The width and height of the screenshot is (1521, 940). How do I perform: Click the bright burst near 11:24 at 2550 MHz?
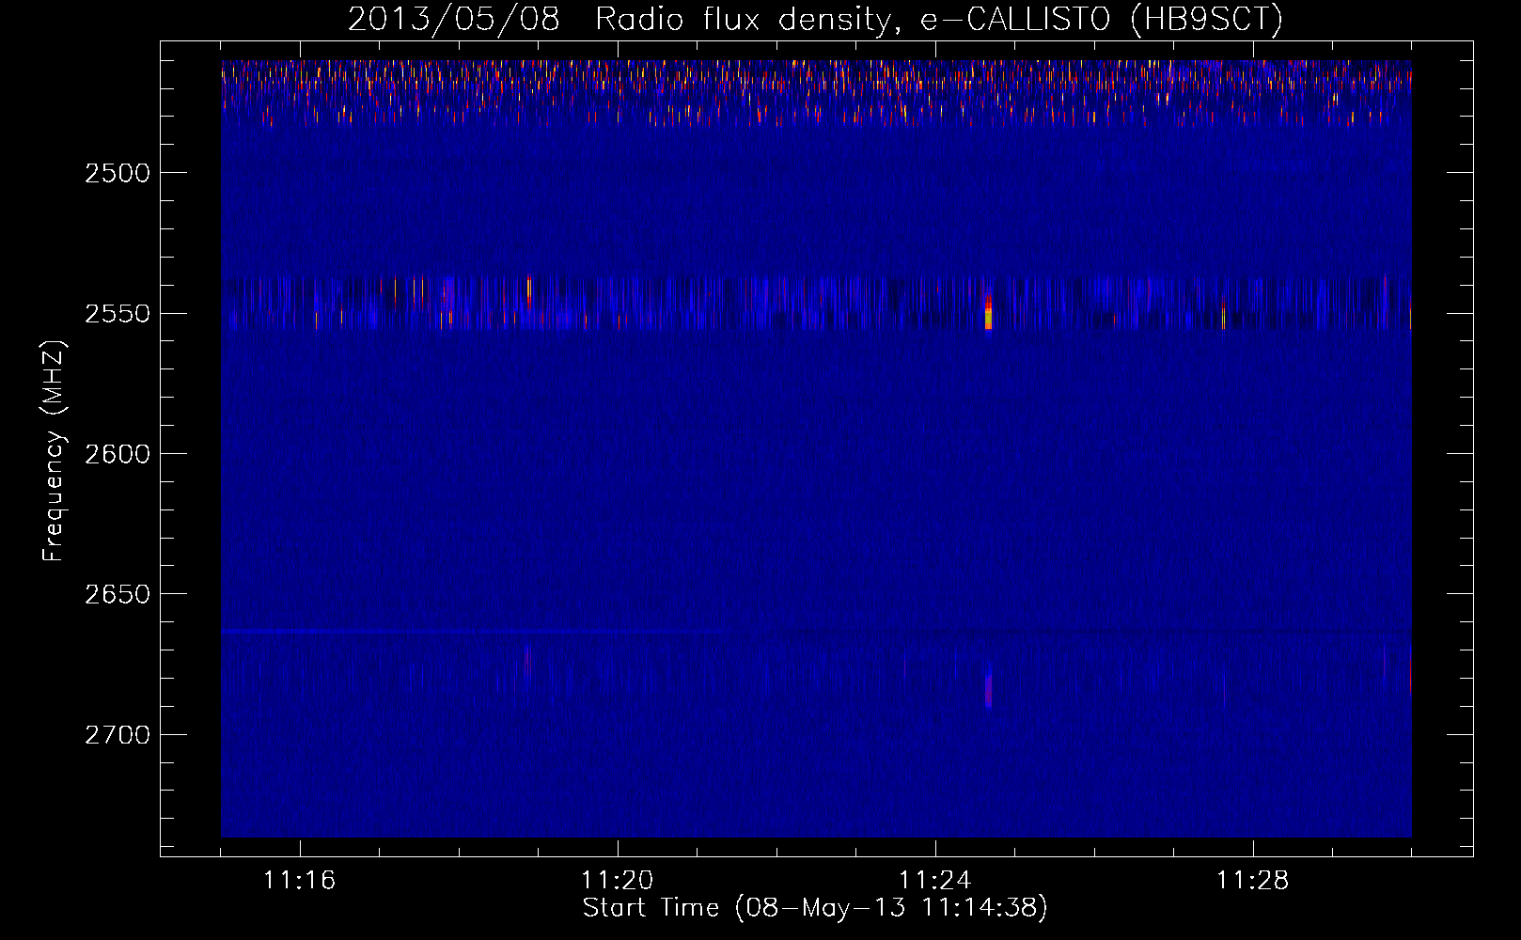click(988, 310)
